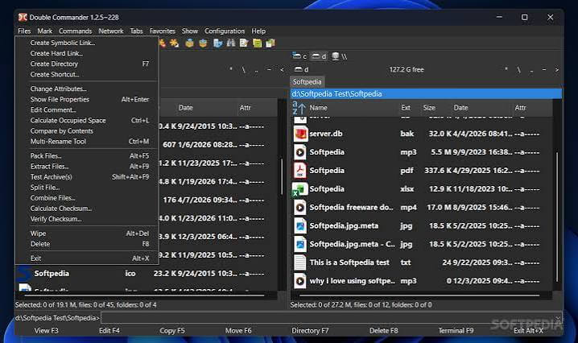Choose Pack Files... menu entry

click(87, 155)
